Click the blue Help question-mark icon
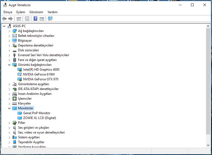Image resolution: width=212 pixels, height=155 pixels. tap(35, 19)
